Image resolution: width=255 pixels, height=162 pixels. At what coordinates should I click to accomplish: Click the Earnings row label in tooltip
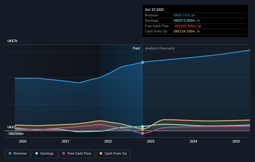coord(152,20)
